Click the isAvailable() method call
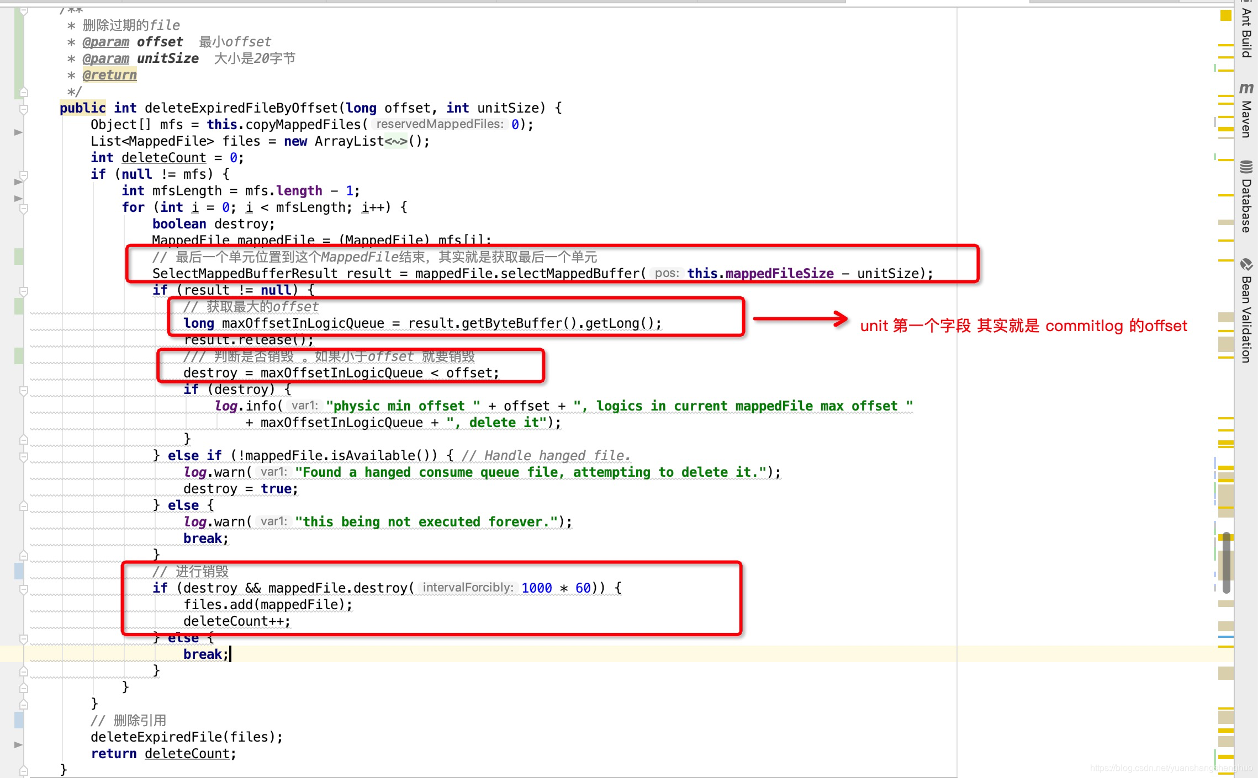Image resolution: width=1258 pixels, height=778 pixels. click(x=384, y=456)
